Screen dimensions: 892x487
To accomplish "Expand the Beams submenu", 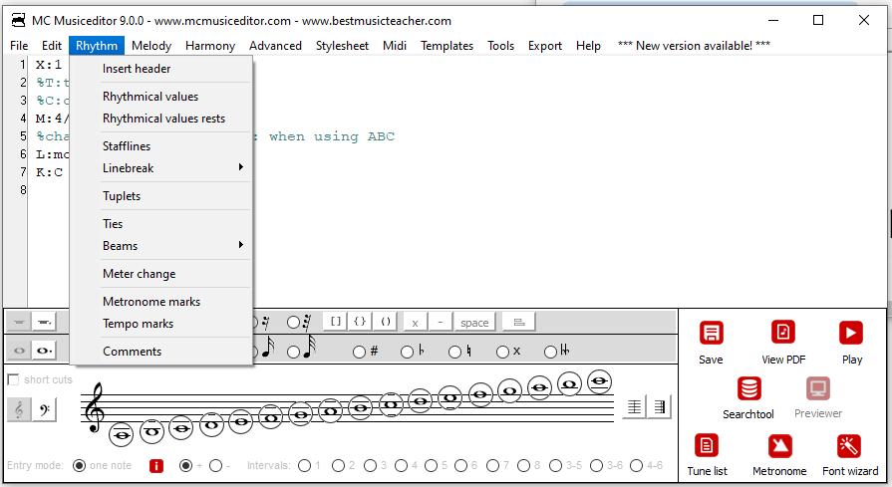I will [x=161, y=246].
